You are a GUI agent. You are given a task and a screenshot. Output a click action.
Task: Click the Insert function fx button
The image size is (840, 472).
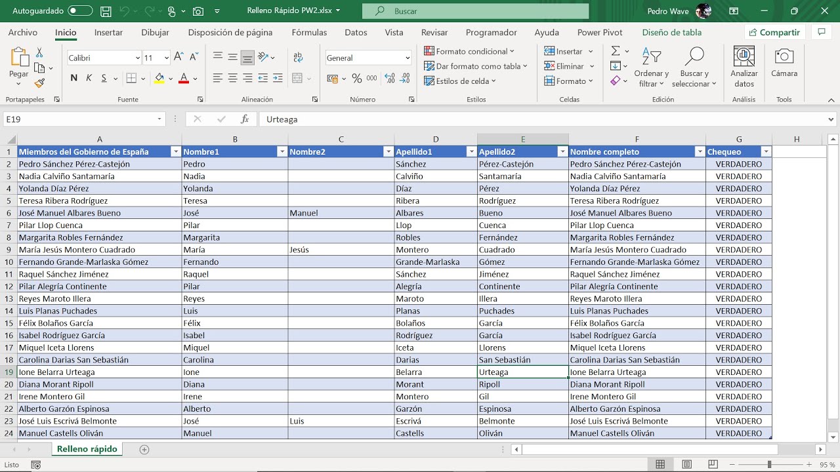tap(245, 119)
